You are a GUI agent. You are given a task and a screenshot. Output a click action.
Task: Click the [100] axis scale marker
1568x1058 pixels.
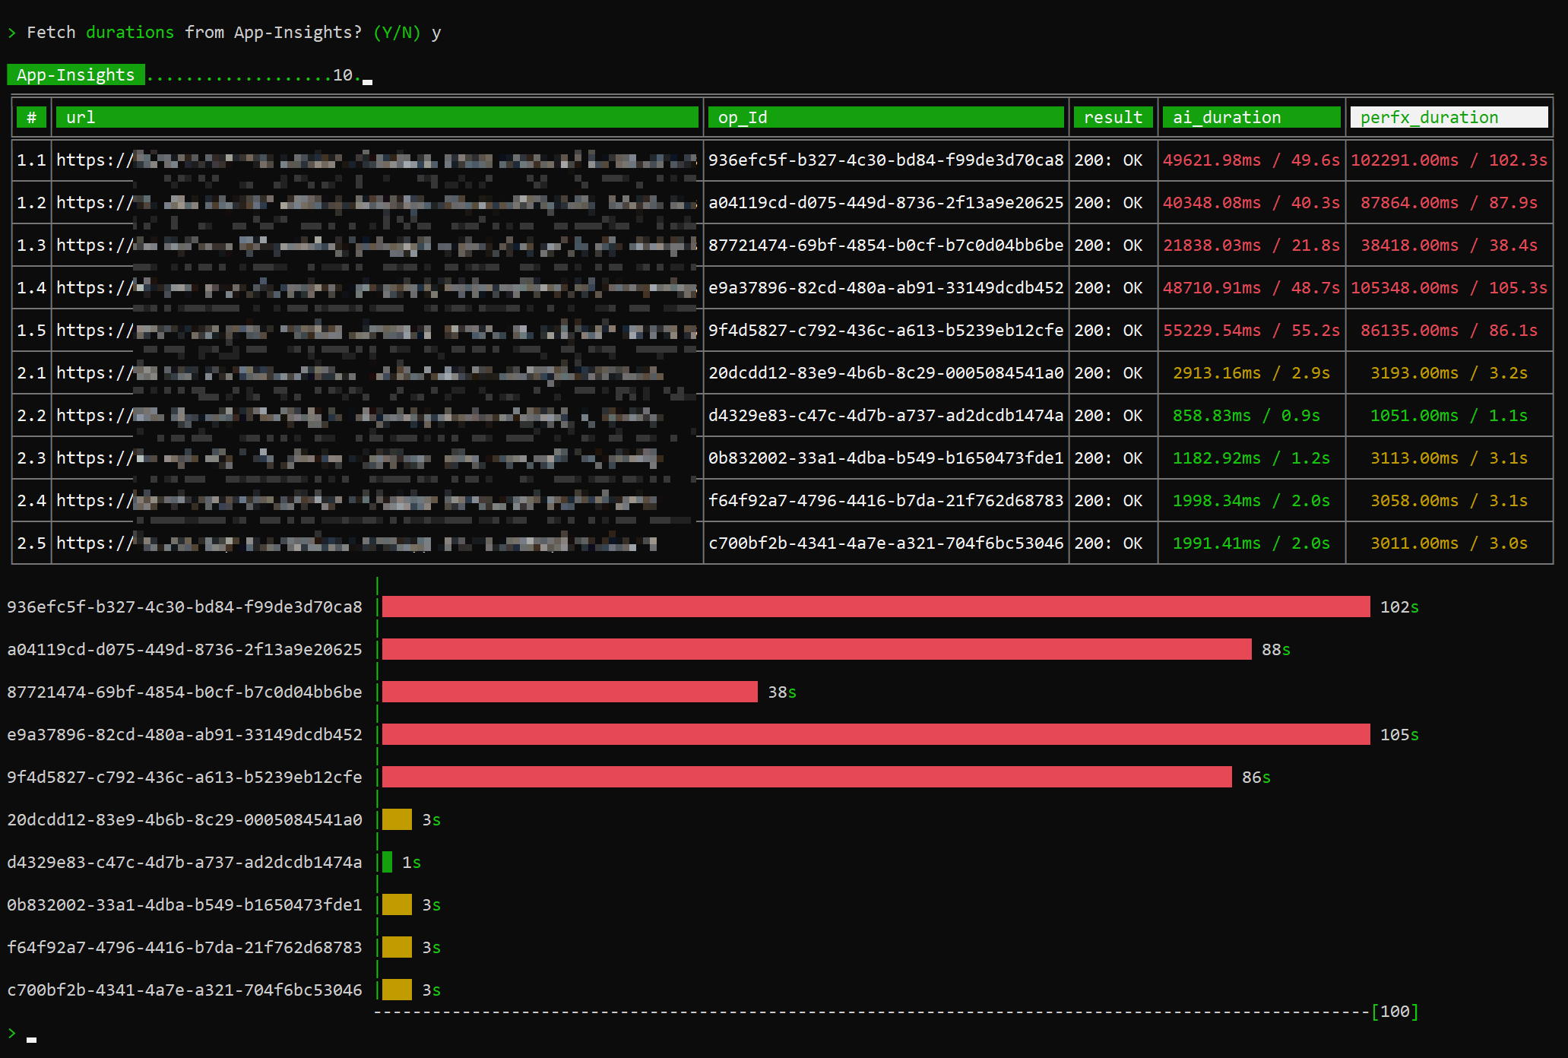(x=1395, y=1011)
